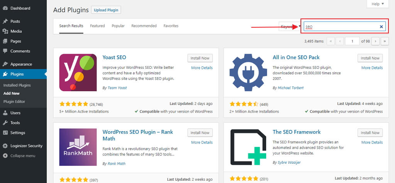Open author link Michael Torbert
Viewport: 395px width, 183px height.
[x=290, y=88]
